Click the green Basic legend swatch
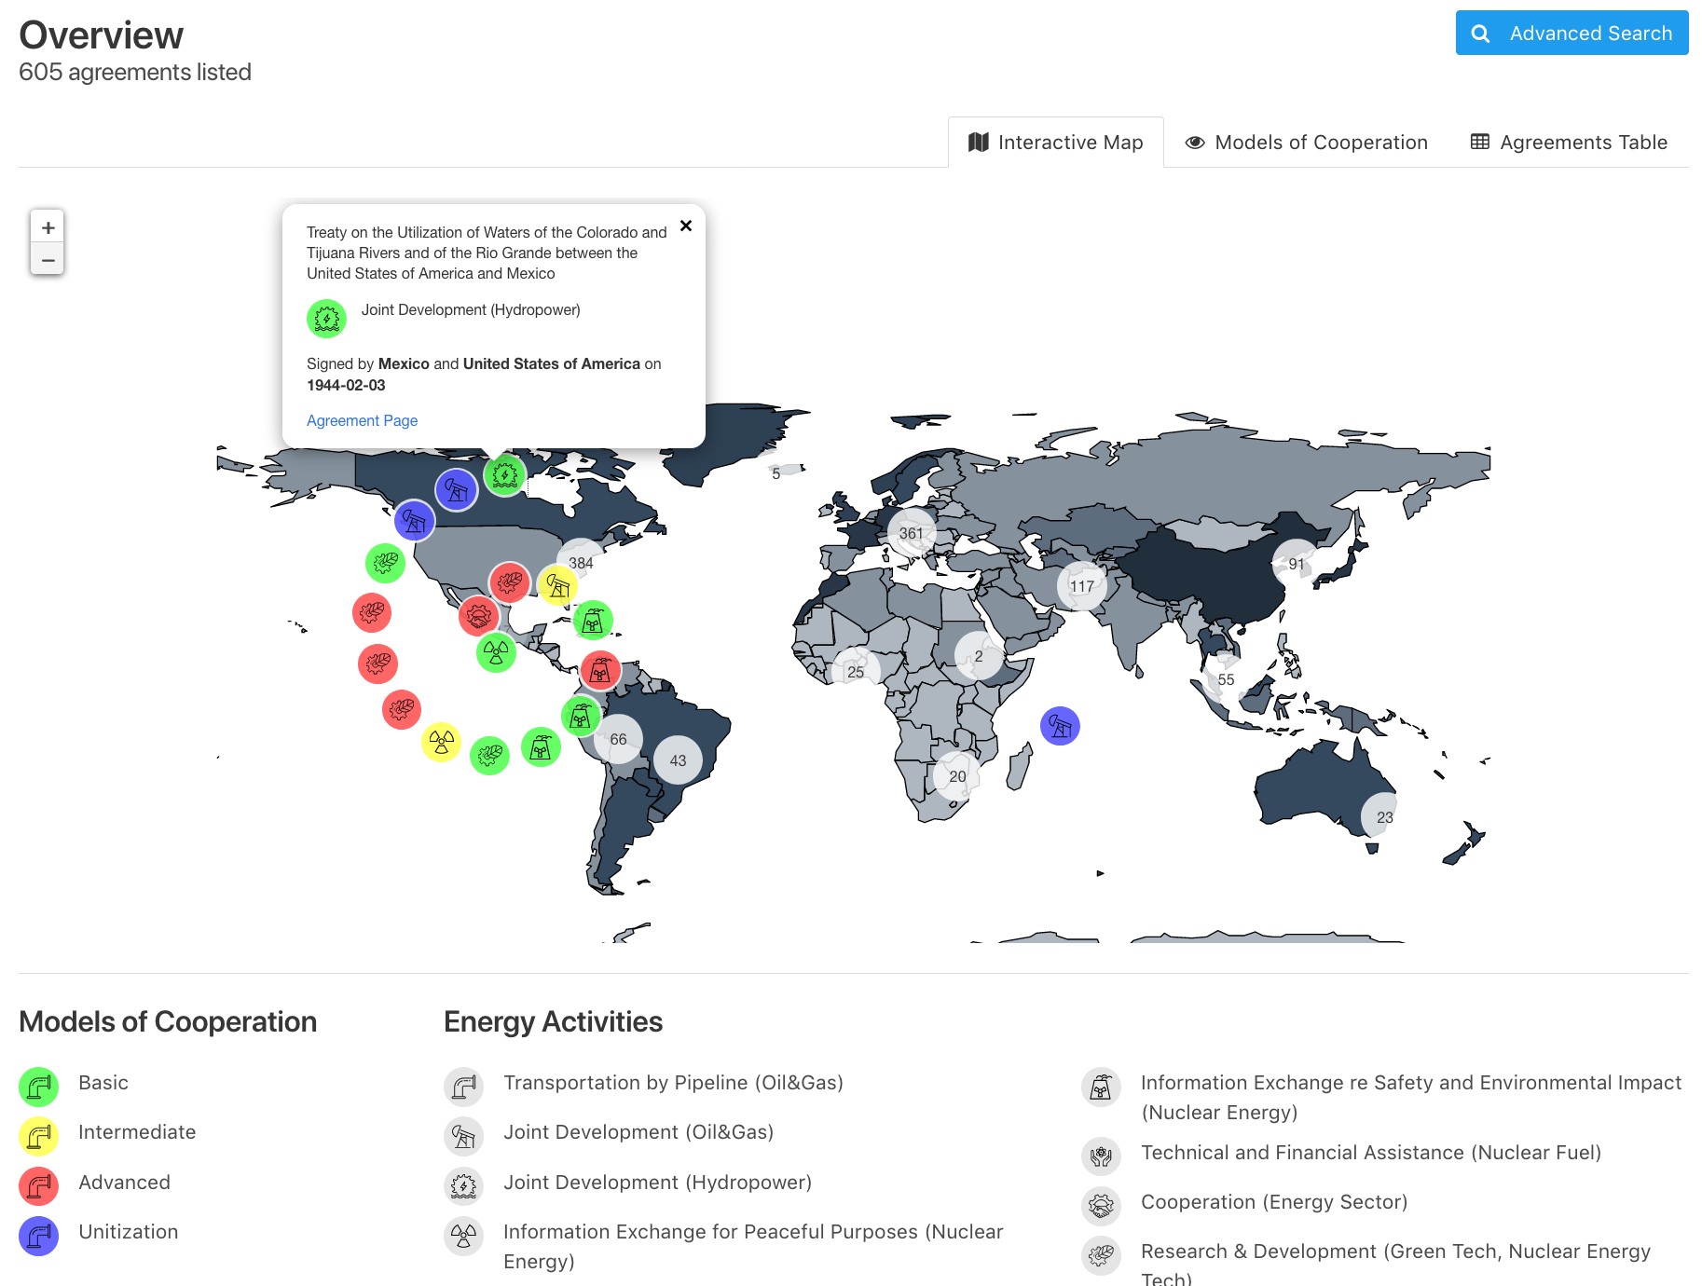This screenshot has width=1702, height=1286. 39,1087
